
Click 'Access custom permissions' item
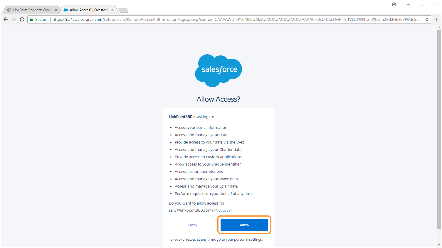click(x=199, y=171)
